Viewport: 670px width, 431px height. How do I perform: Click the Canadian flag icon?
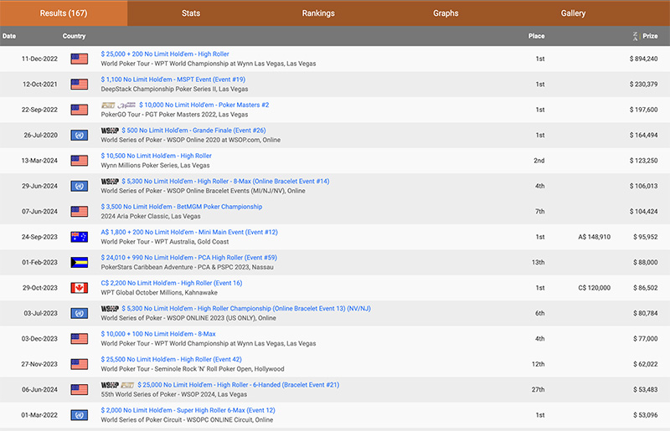(x=80, y=288)
